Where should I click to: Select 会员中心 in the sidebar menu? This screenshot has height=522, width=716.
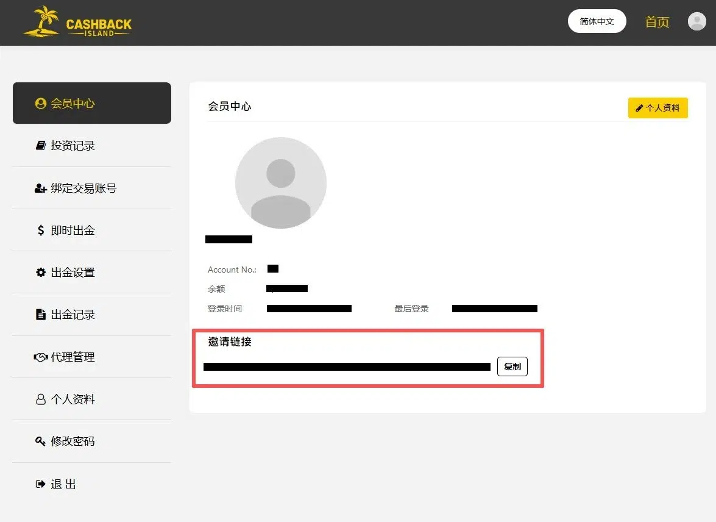92,103
